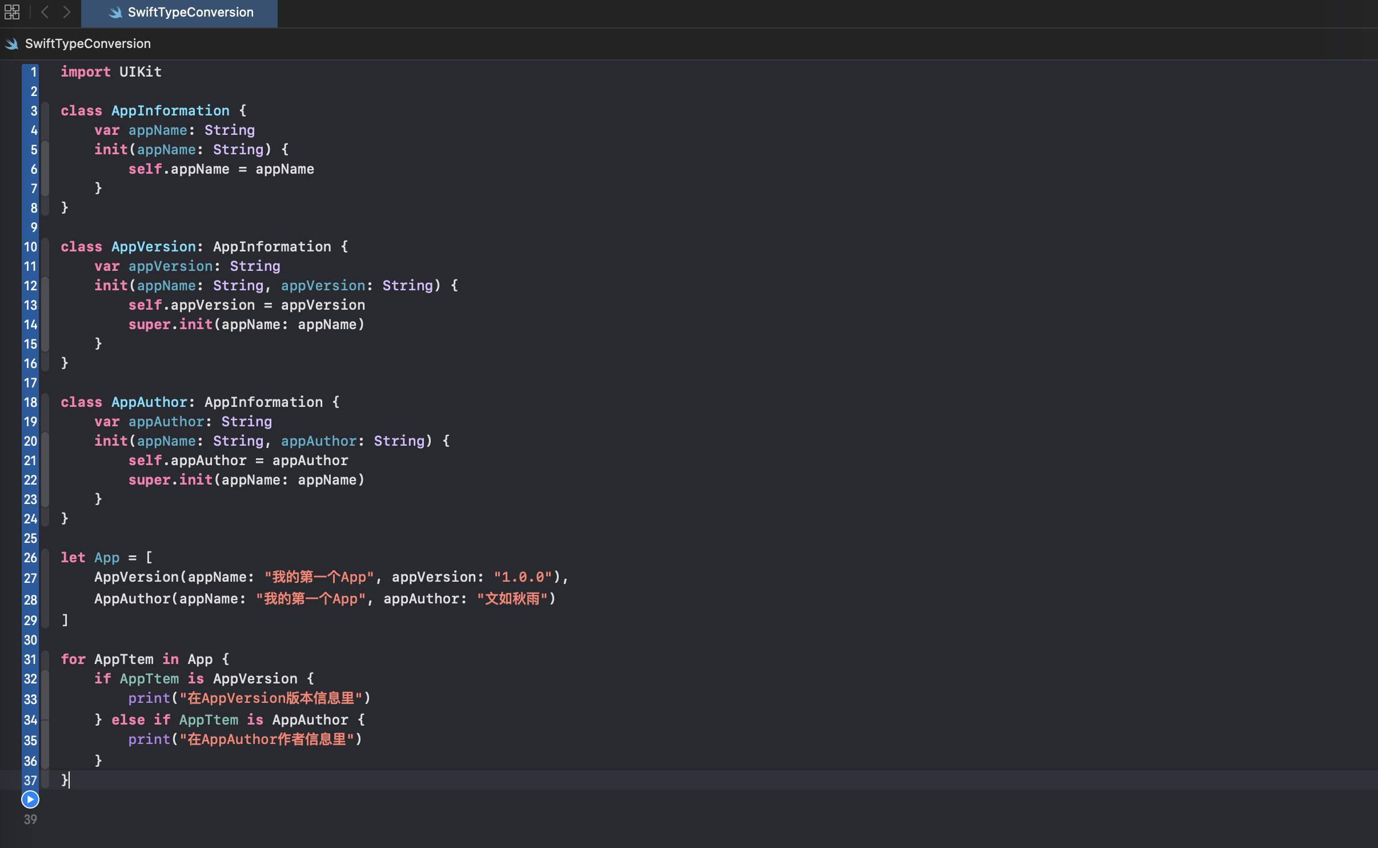This screenshot has height=848, width=1378.
Task: Click the Swift icon in the jump bar
Action: click(x=12, y=44)
